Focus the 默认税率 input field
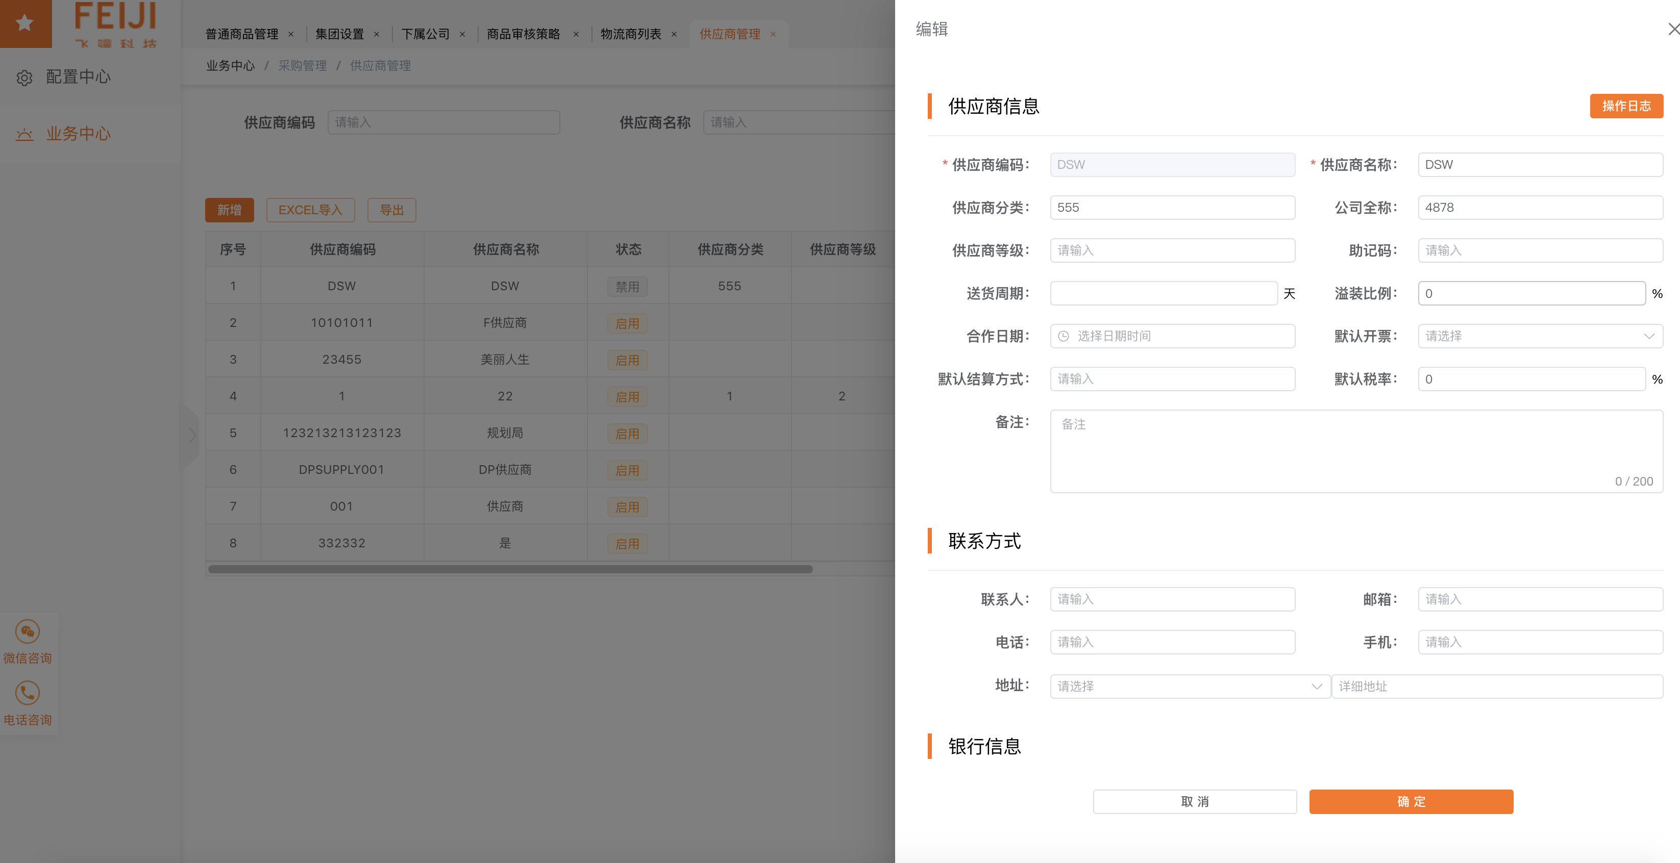Screen dimensions: 1680x863 pos(1531,379)
